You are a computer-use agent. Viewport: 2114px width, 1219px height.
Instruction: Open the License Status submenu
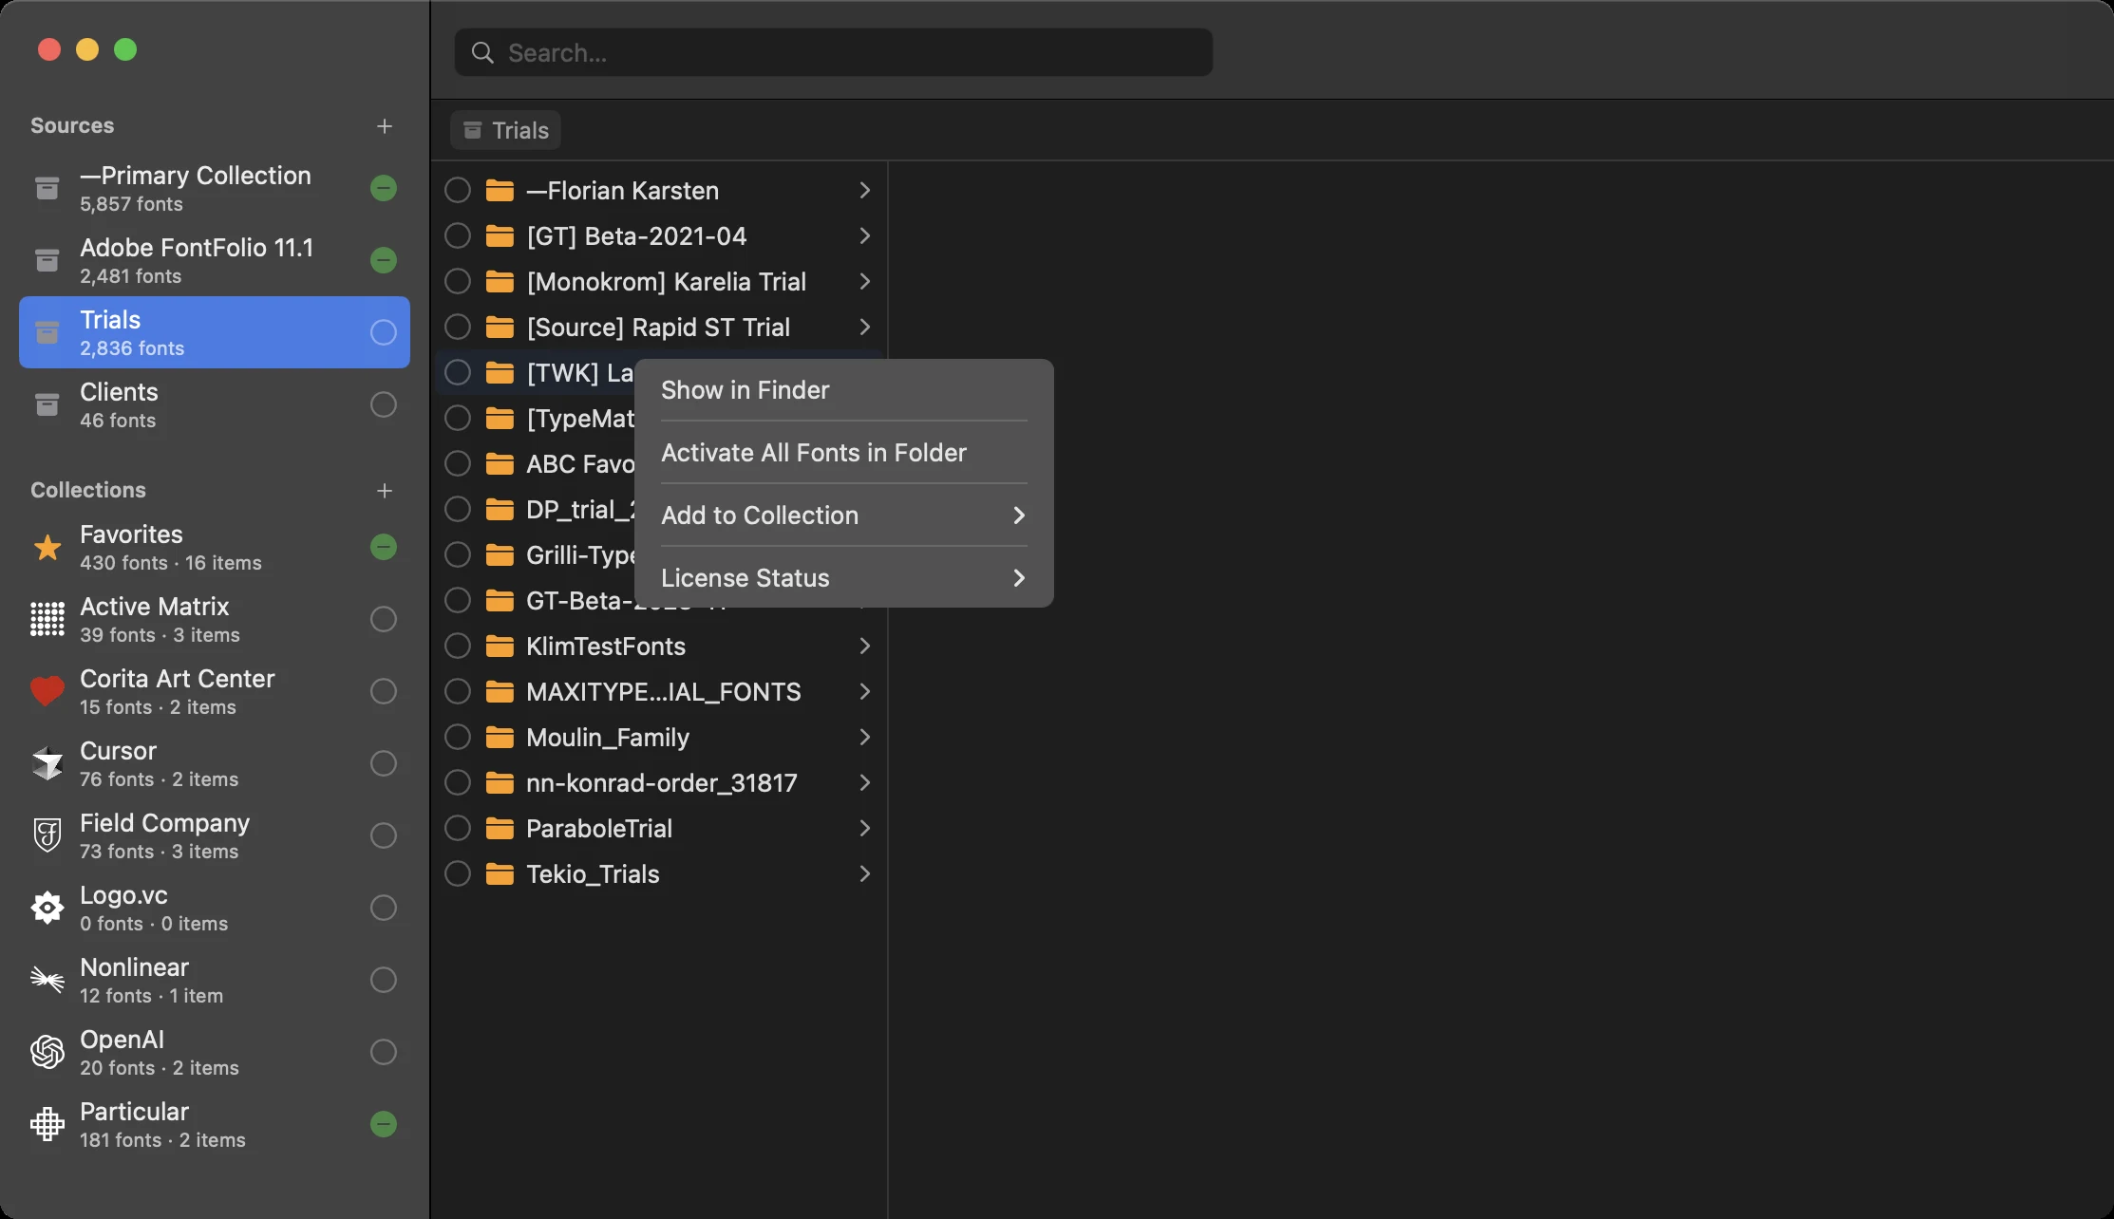point(843,578)
